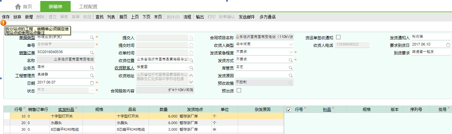The height and width of the screenshot is (134, 452).
Task: Switch to the 首页 tab
Action: (24, 7)
